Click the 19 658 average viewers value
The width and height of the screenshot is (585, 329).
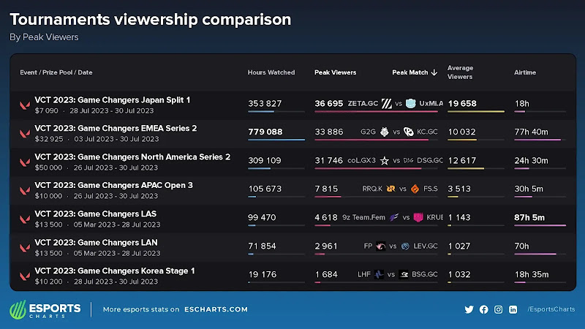click(462, 103)
